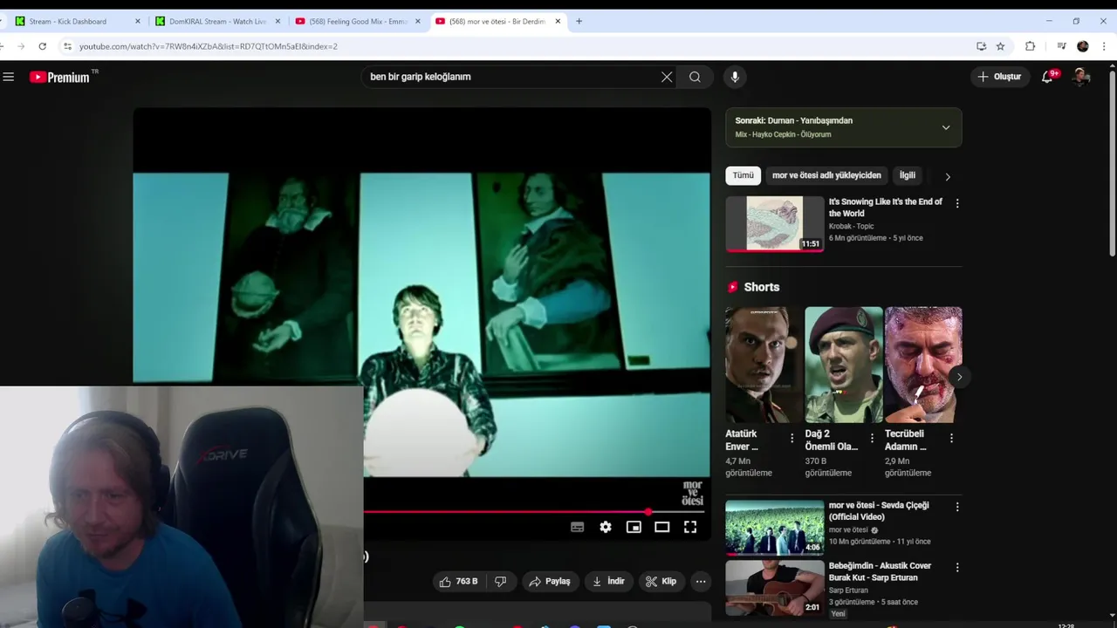This screenshot has width=1117, height=628.
Task: Open Bebeğimdin Akustik Cover thumbnail
Action: click(x=774, y=588)
